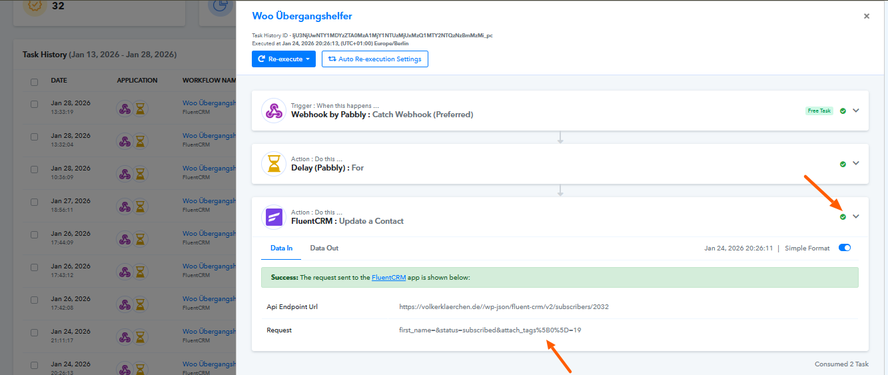The height and width of the screenshot is (375, 888).
Task: Expand the Delay (Pabbly) step chevron
Action: [856, 164]
